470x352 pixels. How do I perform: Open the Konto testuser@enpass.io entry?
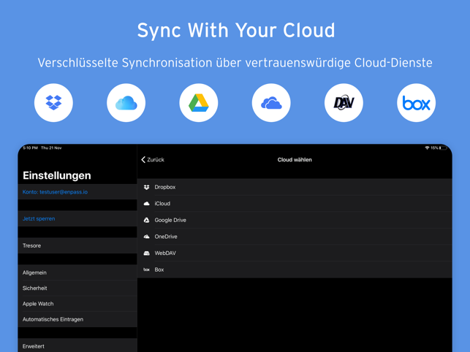(x=77, y=192)
